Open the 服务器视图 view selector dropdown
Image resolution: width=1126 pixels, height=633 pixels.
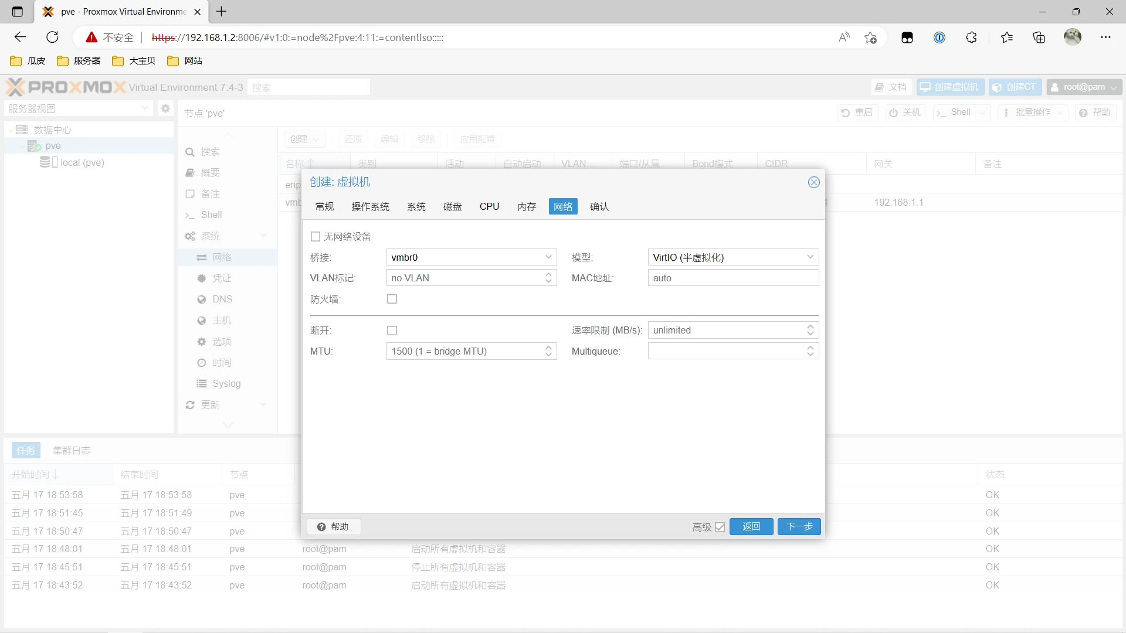pos(79,108)
